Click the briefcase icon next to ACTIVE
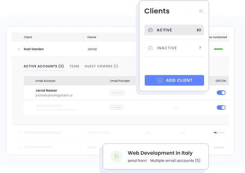This screenshot has width=245, height=173. pos(151,30)
